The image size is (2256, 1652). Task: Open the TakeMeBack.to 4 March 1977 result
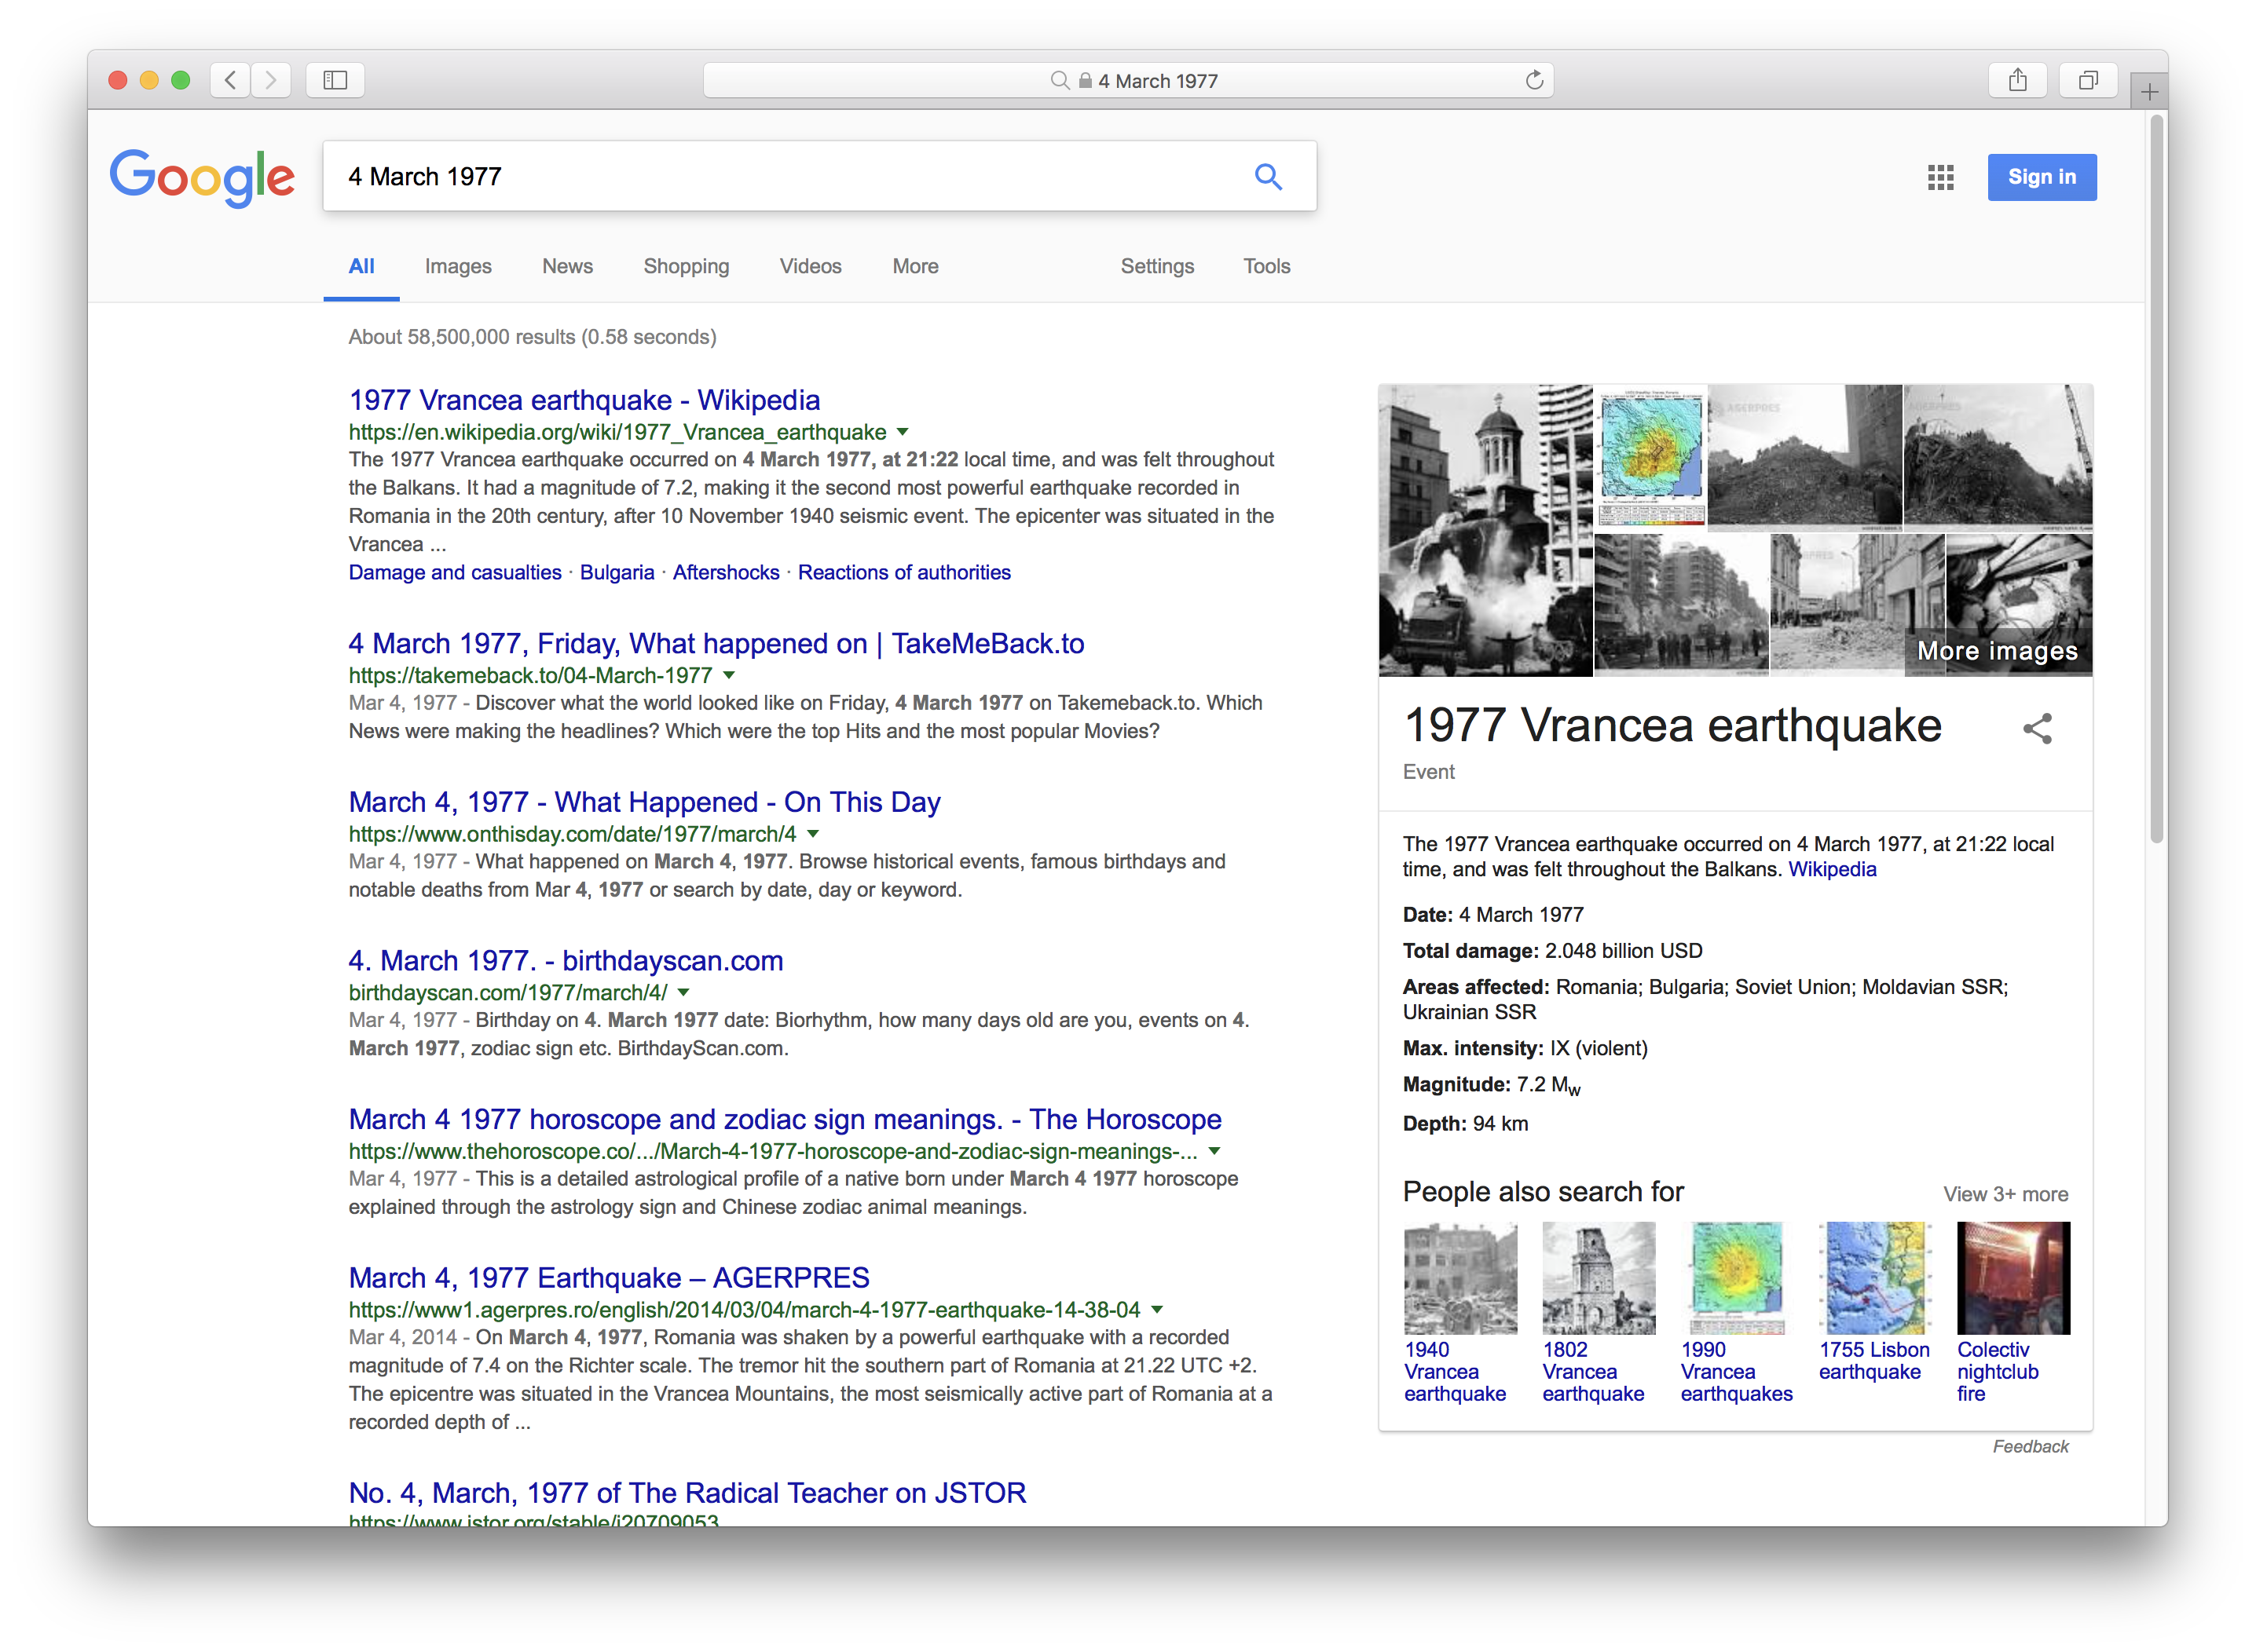click(716, 643)
